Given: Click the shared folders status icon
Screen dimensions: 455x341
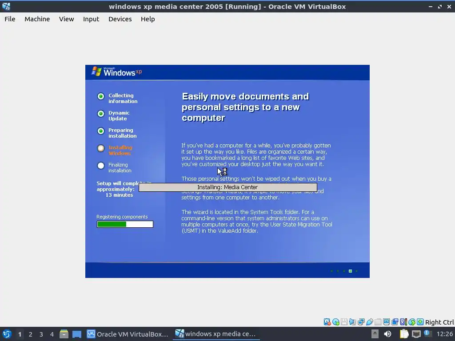Looking at the screenshot, I should click(378, 322).
